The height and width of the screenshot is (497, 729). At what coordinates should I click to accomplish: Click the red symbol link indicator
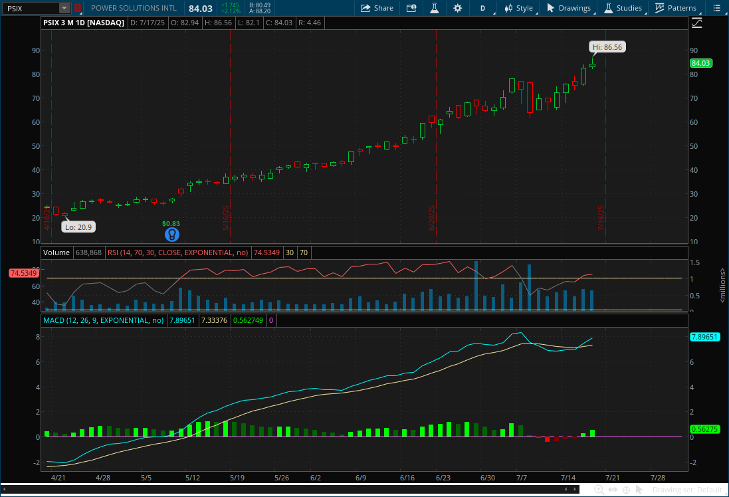pyautogui.click(x=77, y=8)
